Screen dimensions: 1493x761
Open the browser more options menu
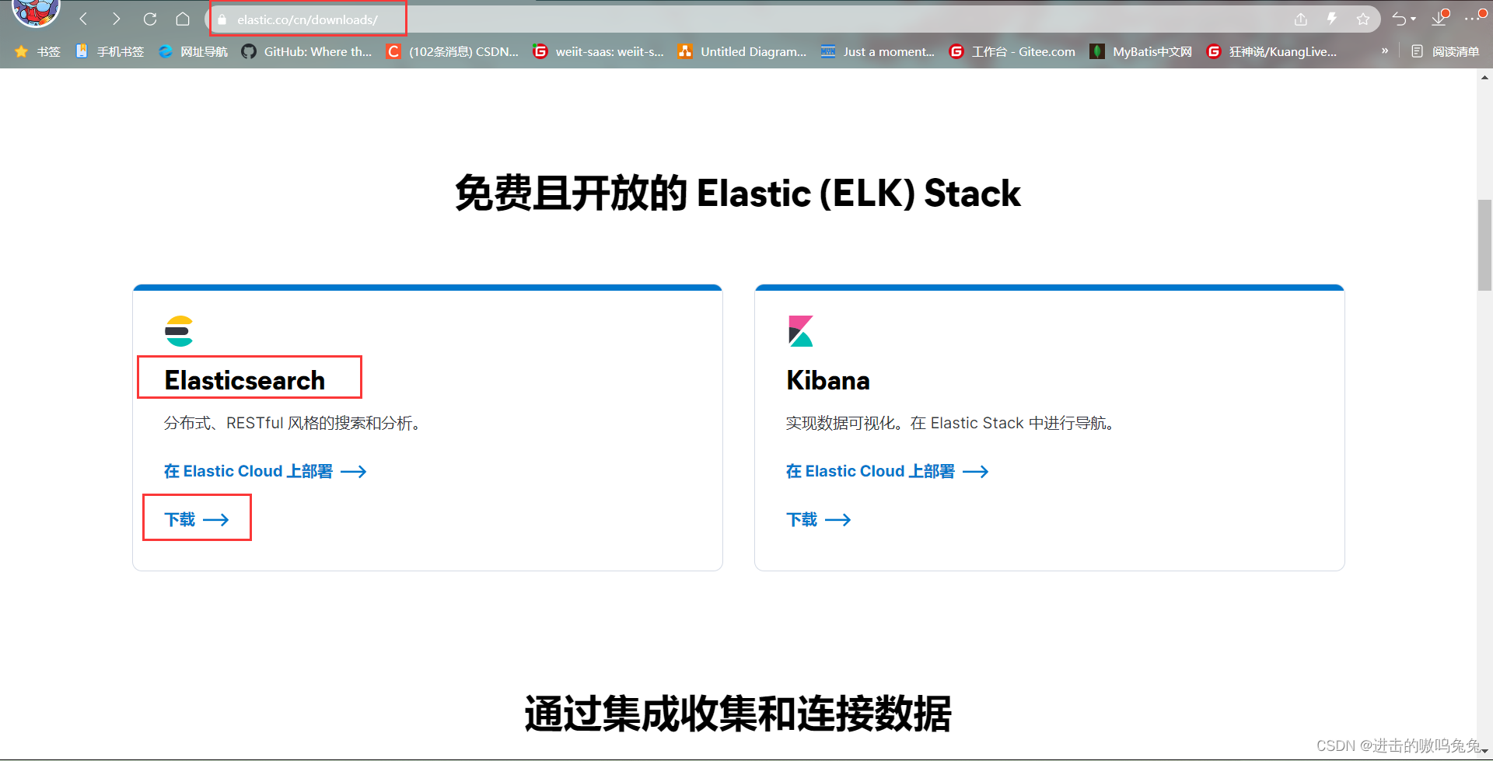pyautogui.click(x=1471, y=19)
